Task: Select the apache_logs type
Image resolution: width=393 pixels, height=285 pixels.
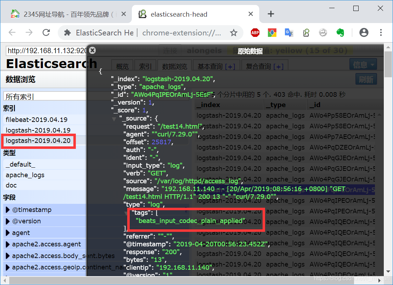Action: pyautogui.click(x=25, y=175)
